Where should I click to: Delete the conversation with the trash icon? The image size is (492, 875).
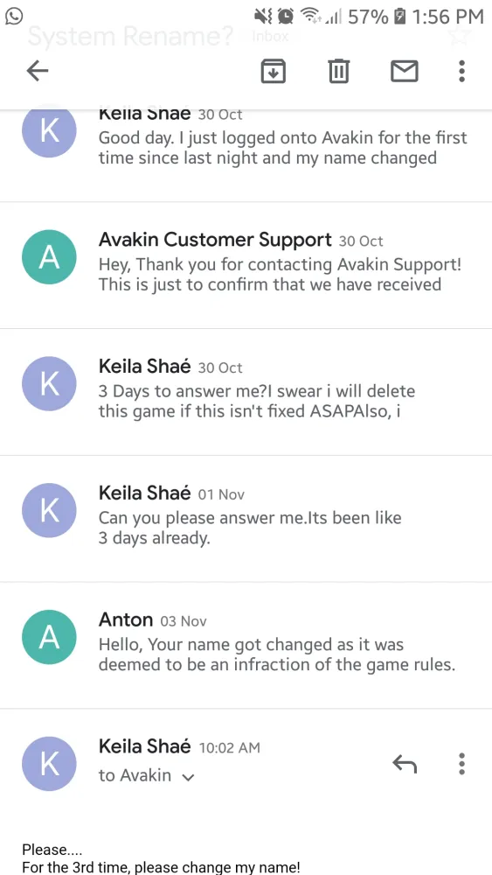[x=338, y=71]
